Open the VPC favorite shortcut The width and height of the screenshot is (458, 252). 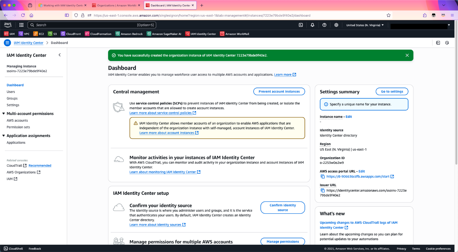pyautogui.click(x=24, y=34)
